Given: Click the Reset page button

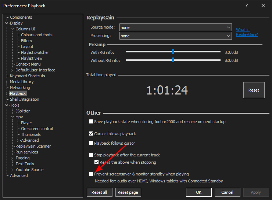Looking at the screenshot, I should [128, 192].
